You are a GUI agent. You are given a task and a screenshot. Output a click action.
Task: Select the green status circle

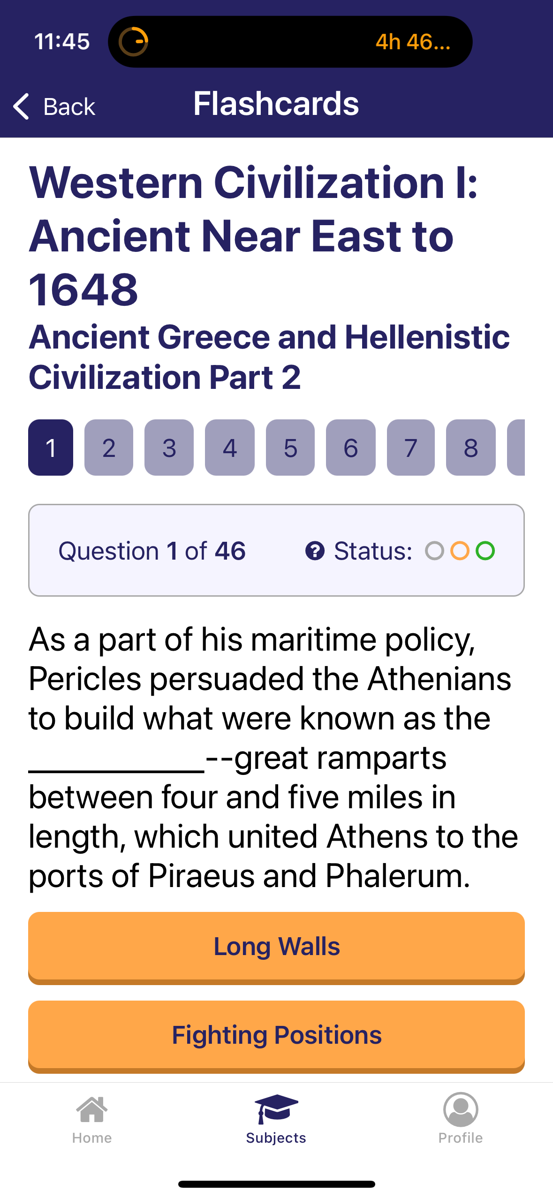pos(485,551)
